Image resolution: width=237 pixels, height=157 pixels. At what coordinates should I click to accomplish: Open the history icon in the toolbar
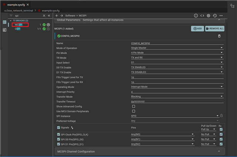pos(215,16)
